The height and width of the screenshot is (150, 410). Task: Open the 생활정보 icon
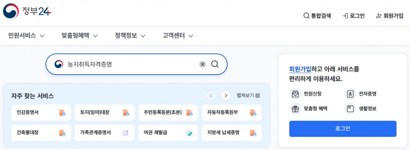(x=350, y=109)
